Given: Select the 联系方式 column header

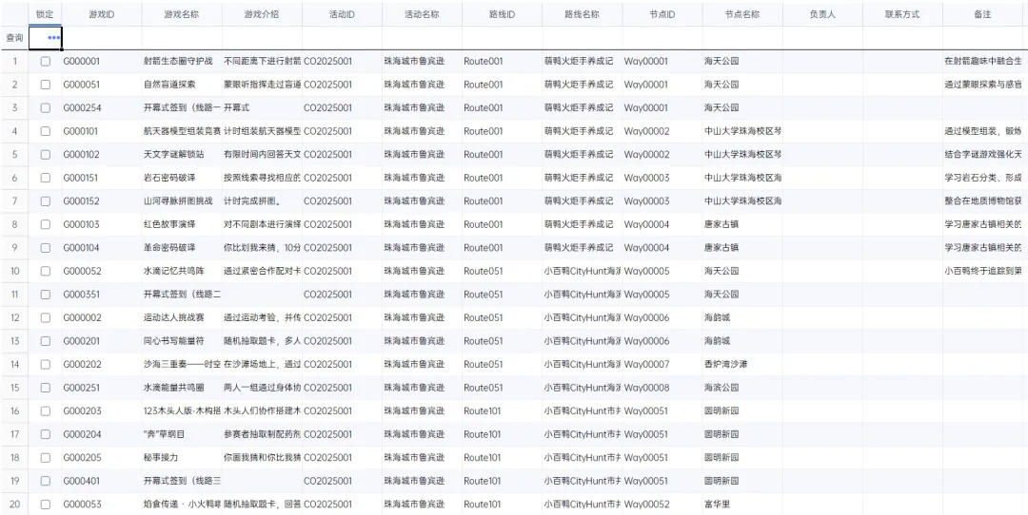Looking at the screenshot, I should [x=901, y=15].
